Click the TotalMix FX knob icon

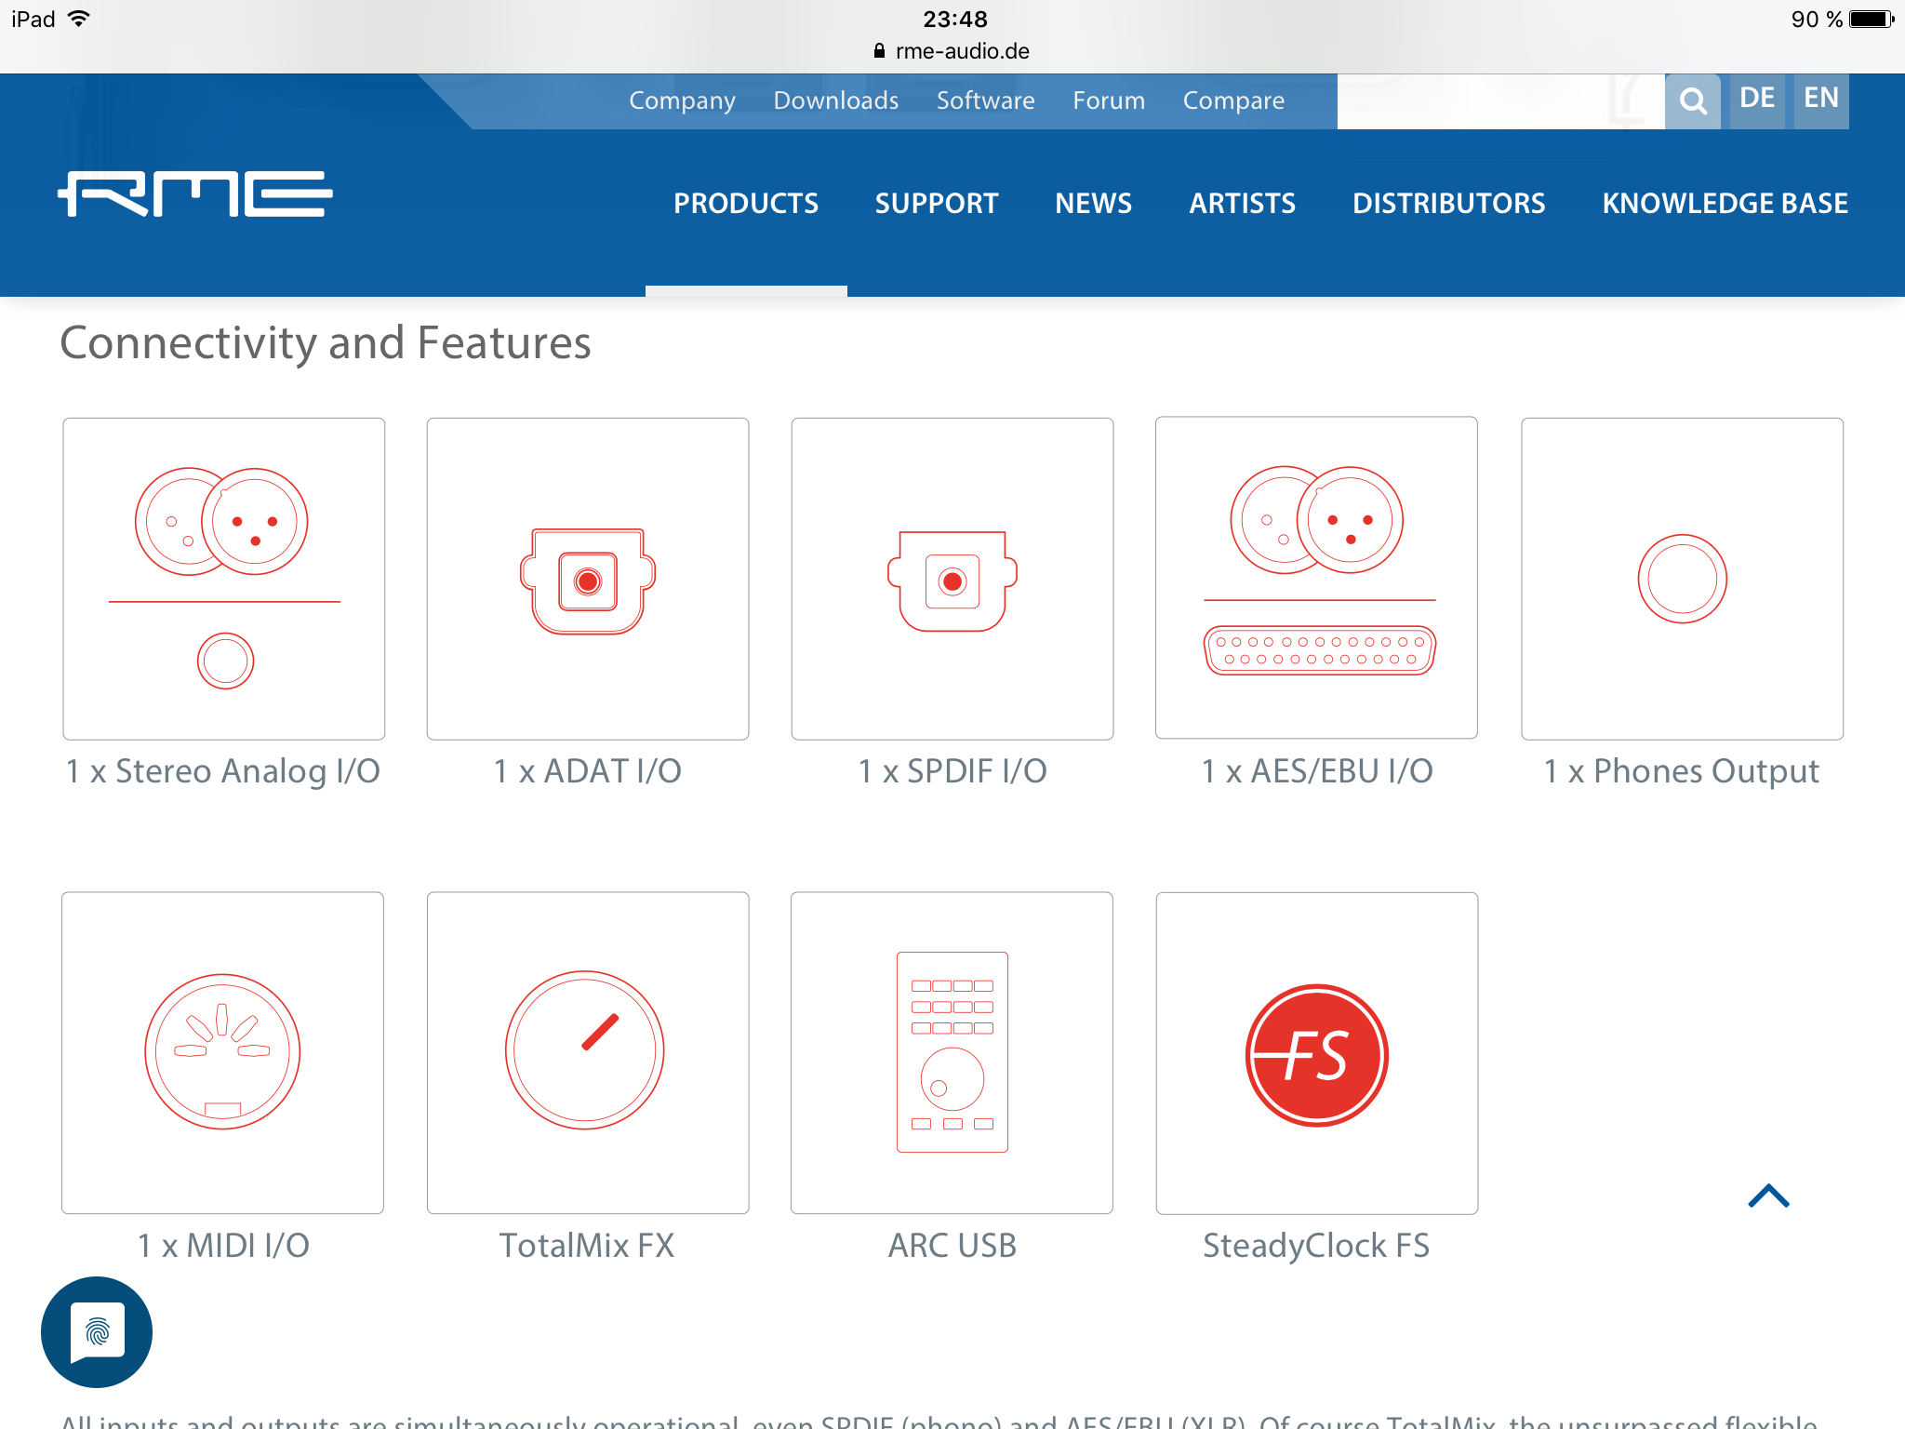click(587, 1052)
